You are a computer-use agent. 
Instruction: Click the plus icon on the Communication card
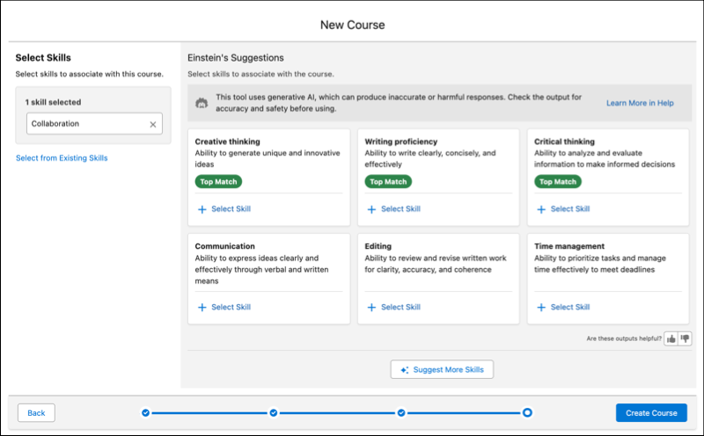pyautogui.click(x=202, y=308)
